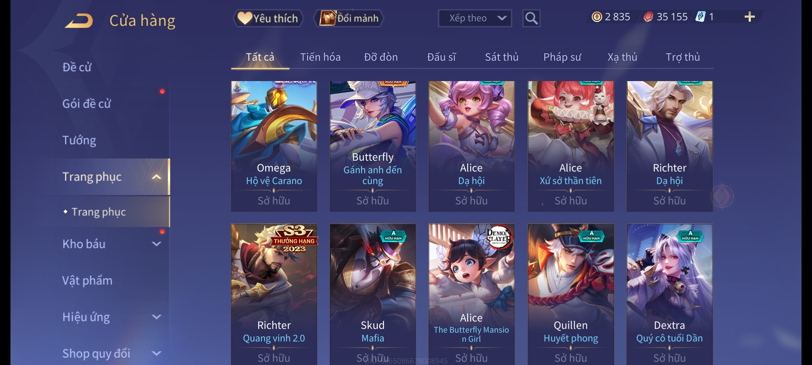Open the search magnifier icon
812x365 pixels.
[531, 18]
